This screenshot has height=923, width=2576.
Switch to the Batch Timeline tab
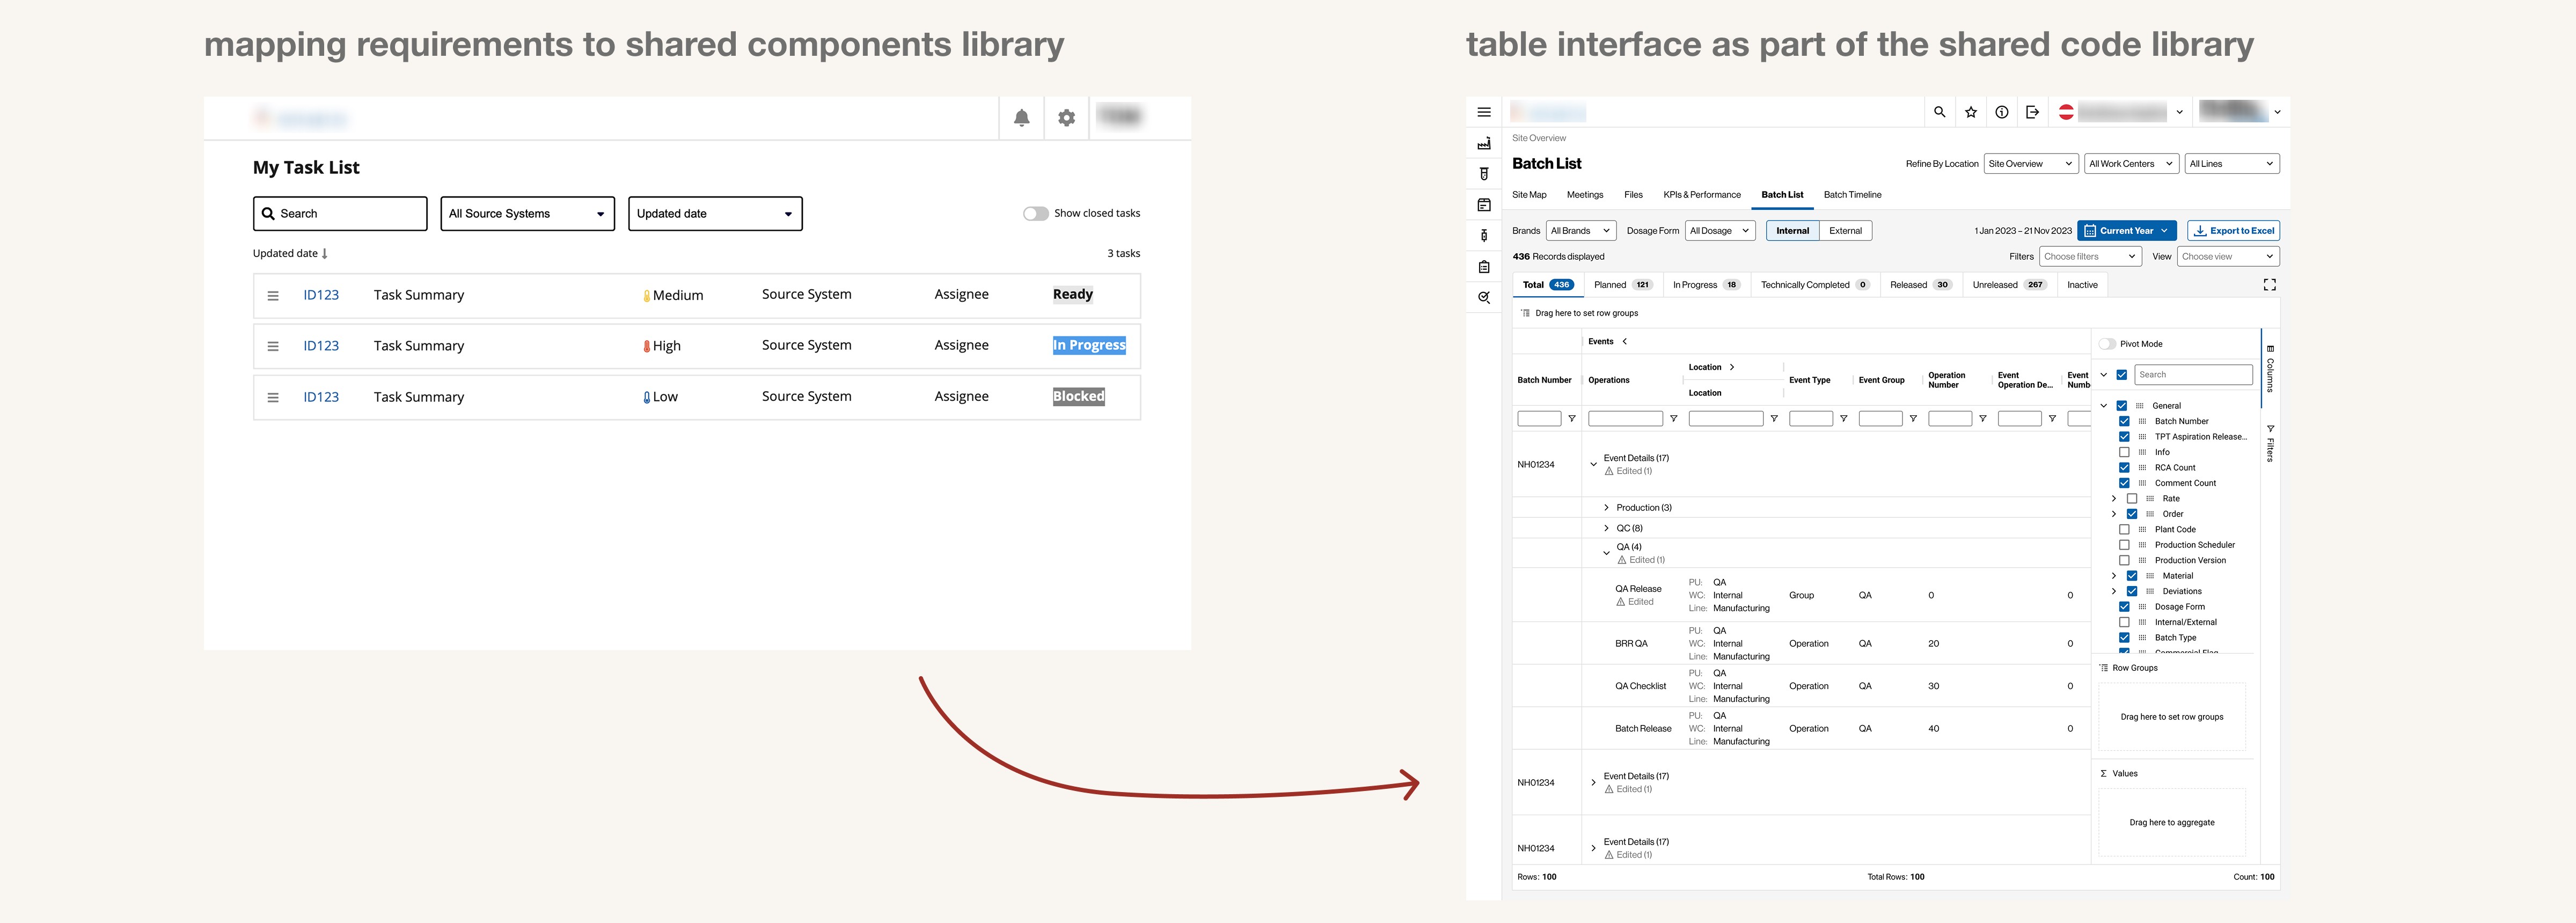click(1852, 195)
